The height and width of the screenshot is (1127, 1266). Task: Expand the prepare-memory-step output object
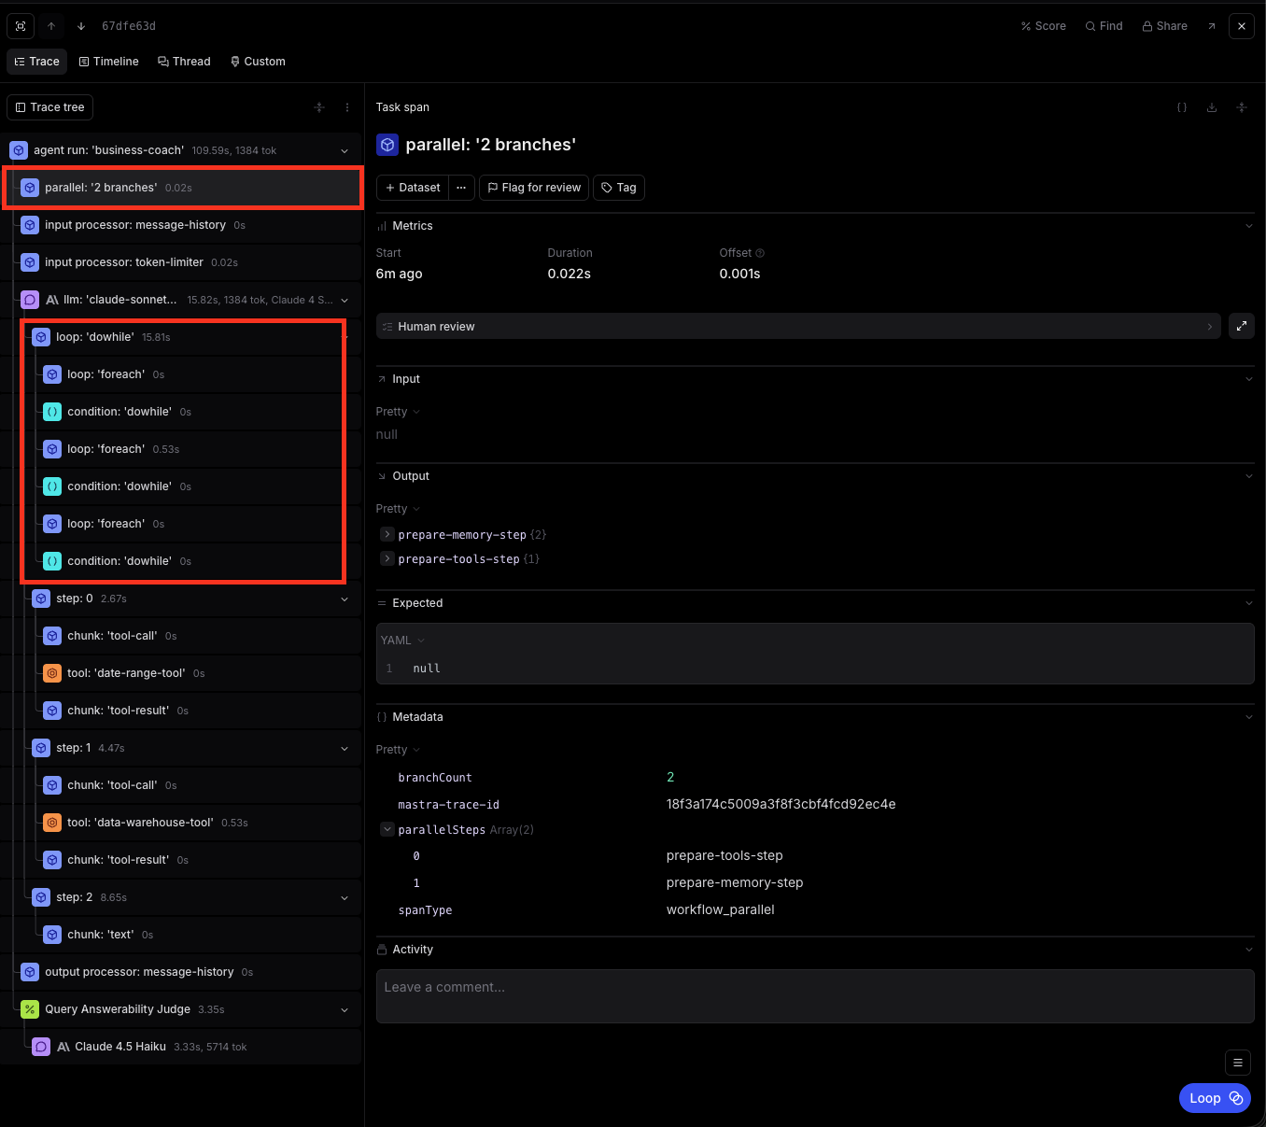387,534
